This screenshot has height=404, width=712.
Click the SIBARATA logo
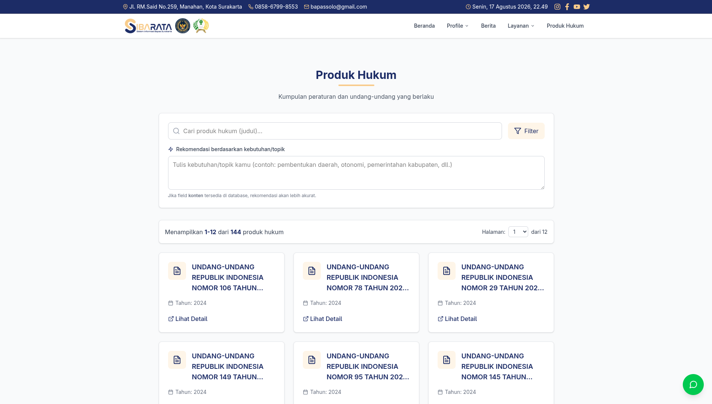[148, 26]
